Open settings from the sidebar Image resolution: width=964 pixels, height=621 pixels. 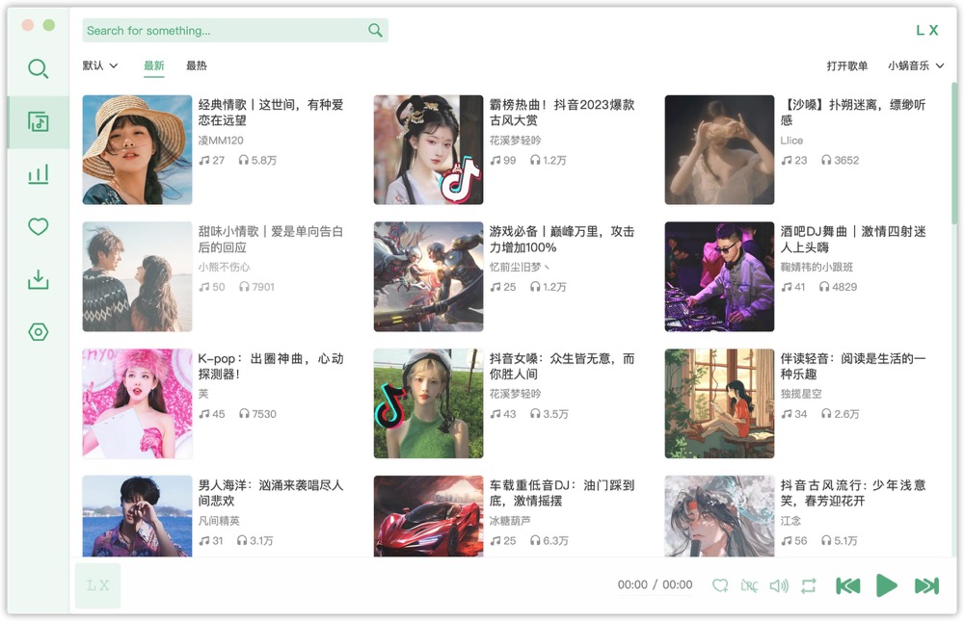click(x=38, y=331)
